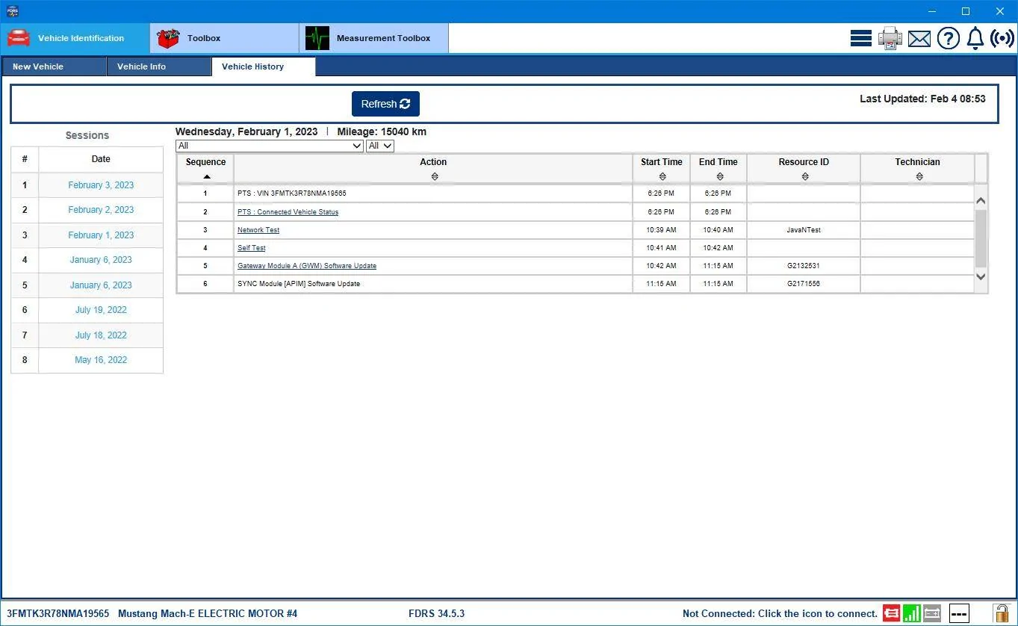This screenshot has height=626, width=1018.
Task: Click the 'JavaNTest' resource ID cell
Action: coord(804,230)
